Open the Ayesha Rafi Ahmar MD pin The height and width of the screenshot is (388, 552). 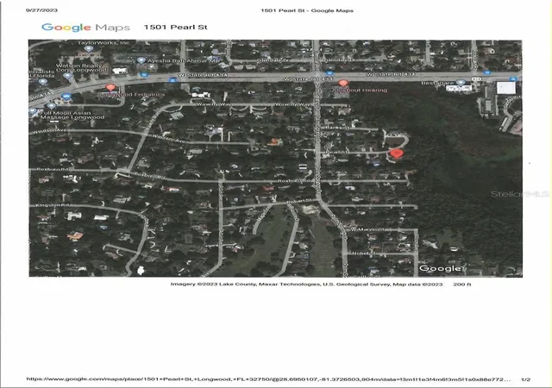tap(141, 60)
